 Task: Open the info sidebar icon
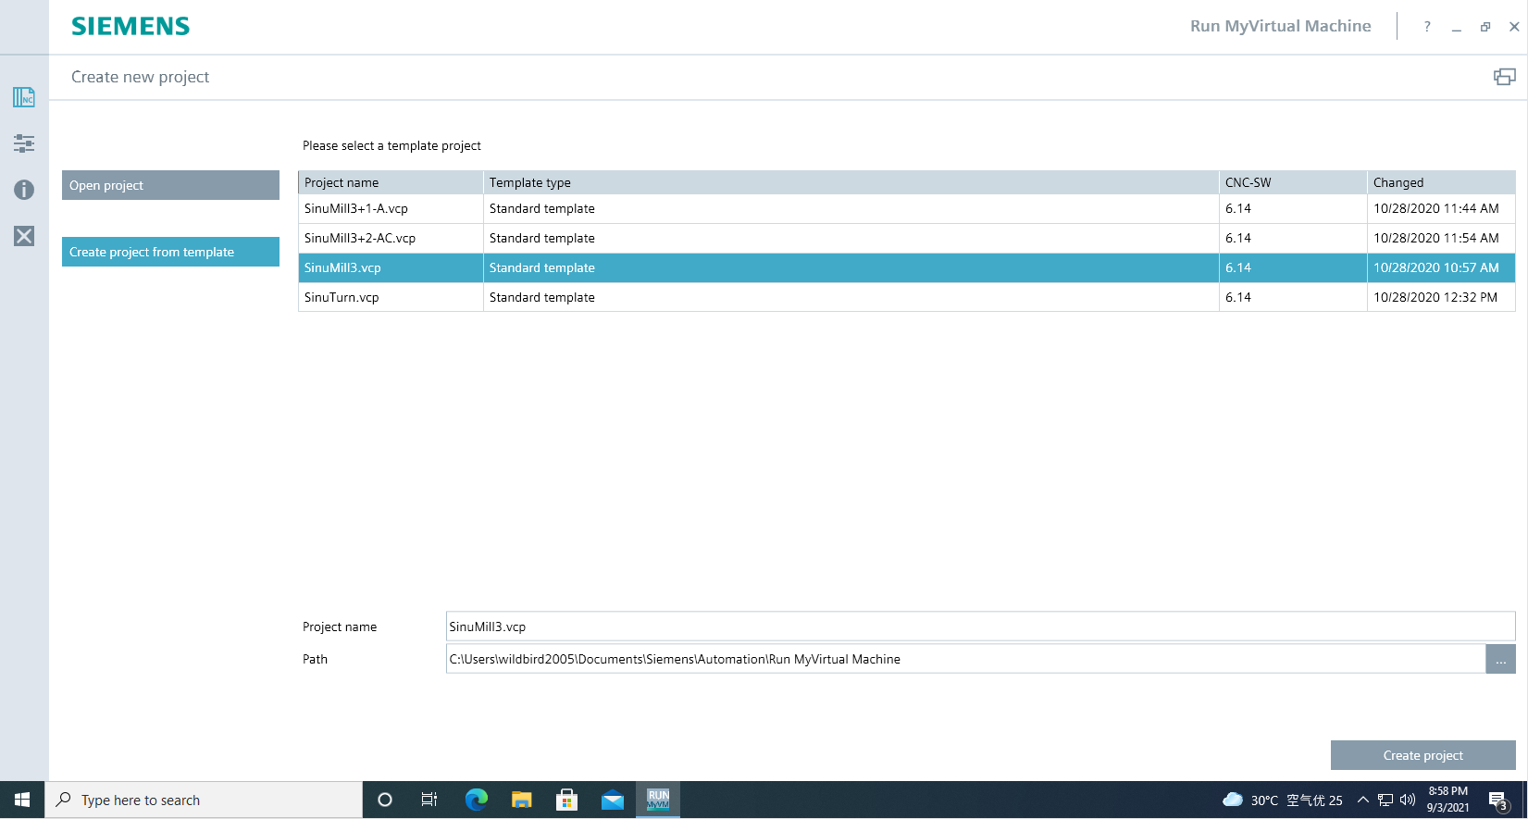[24, 190]
